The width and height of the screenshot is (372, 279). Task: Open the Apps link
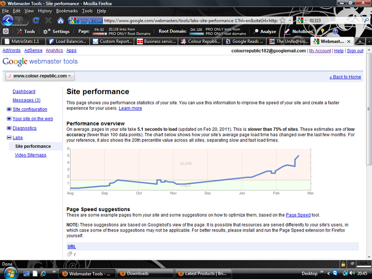pyautogui.click(x=72, y=51)
